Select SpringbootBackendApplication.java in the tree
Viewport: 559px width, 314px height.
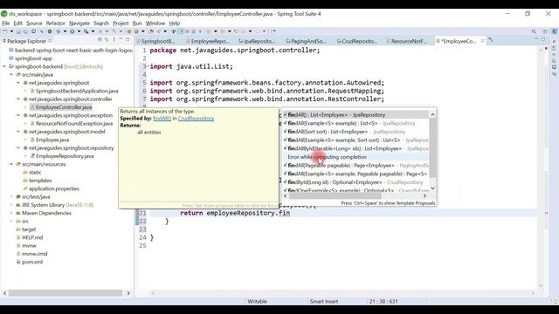pyautogui.click(x=77, y=91)
